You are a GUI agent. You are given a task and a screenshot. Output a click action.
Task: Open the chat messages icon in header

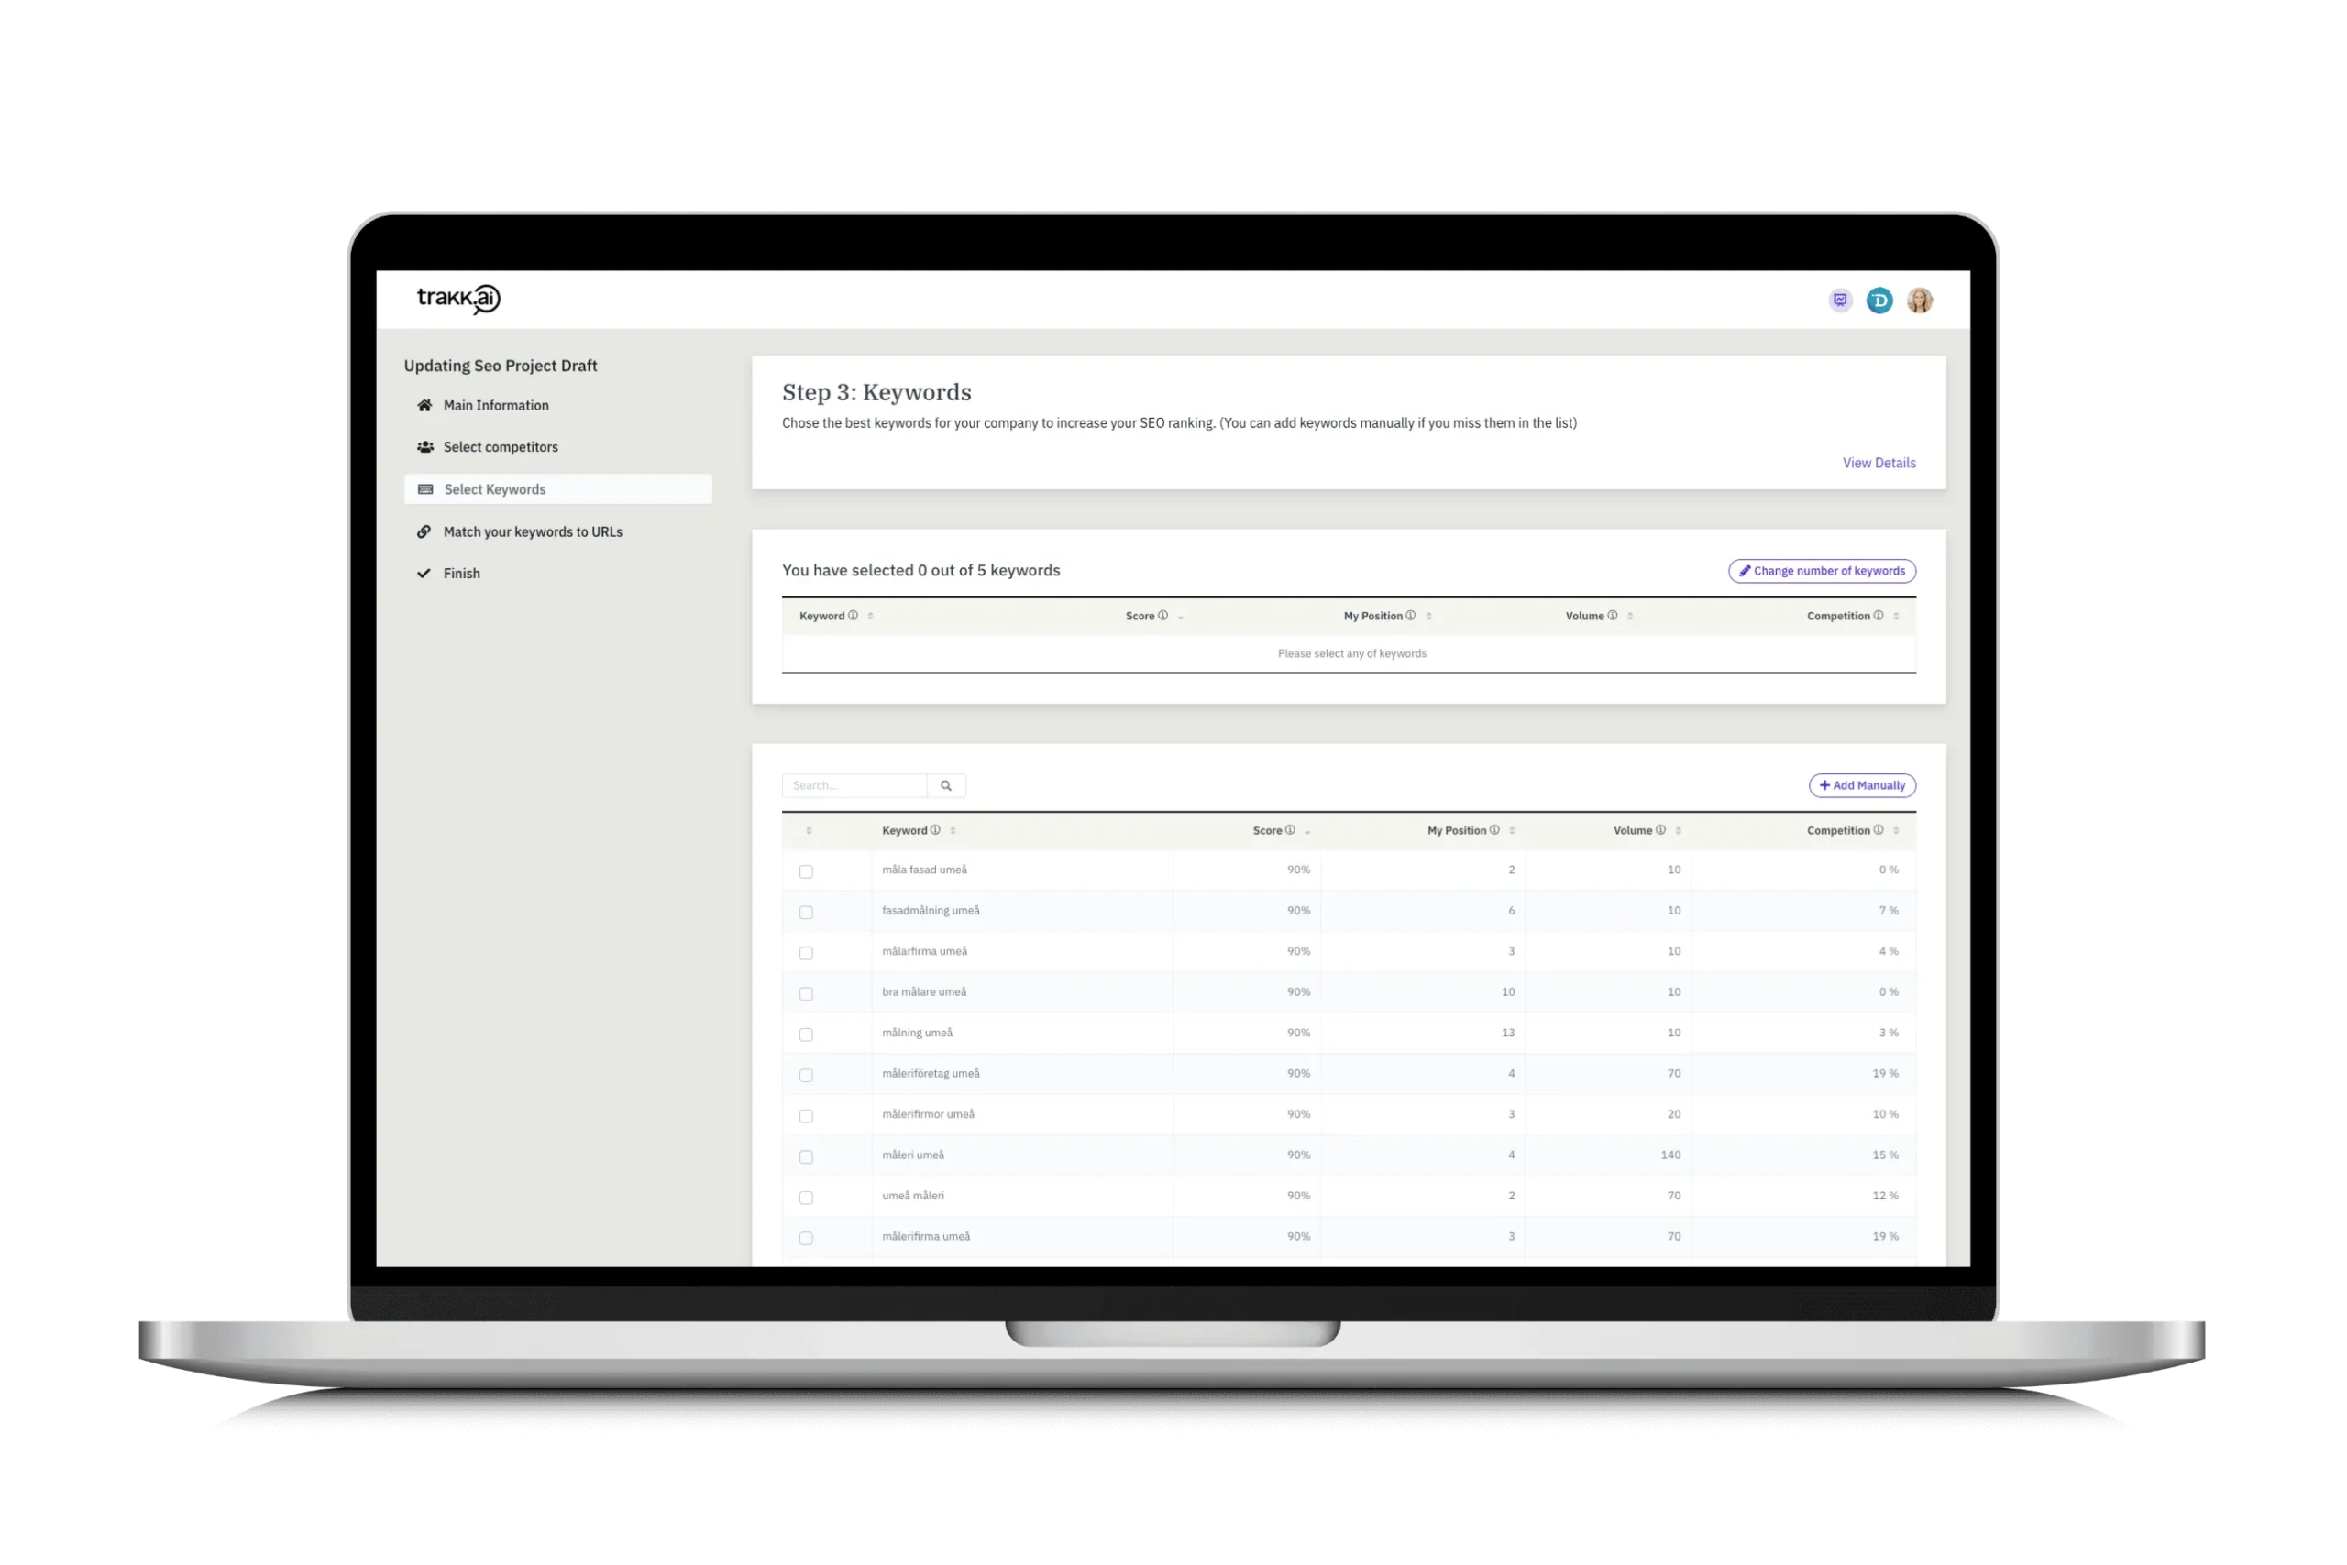[x=1840, y=301]
